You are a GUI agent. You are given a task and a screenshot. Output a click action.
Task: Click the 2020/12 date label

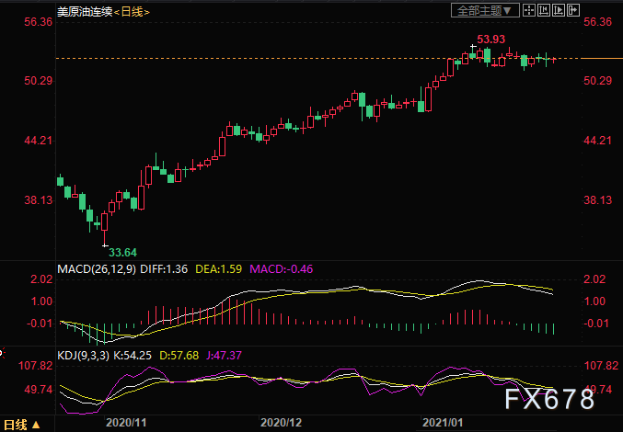point(281,423)
